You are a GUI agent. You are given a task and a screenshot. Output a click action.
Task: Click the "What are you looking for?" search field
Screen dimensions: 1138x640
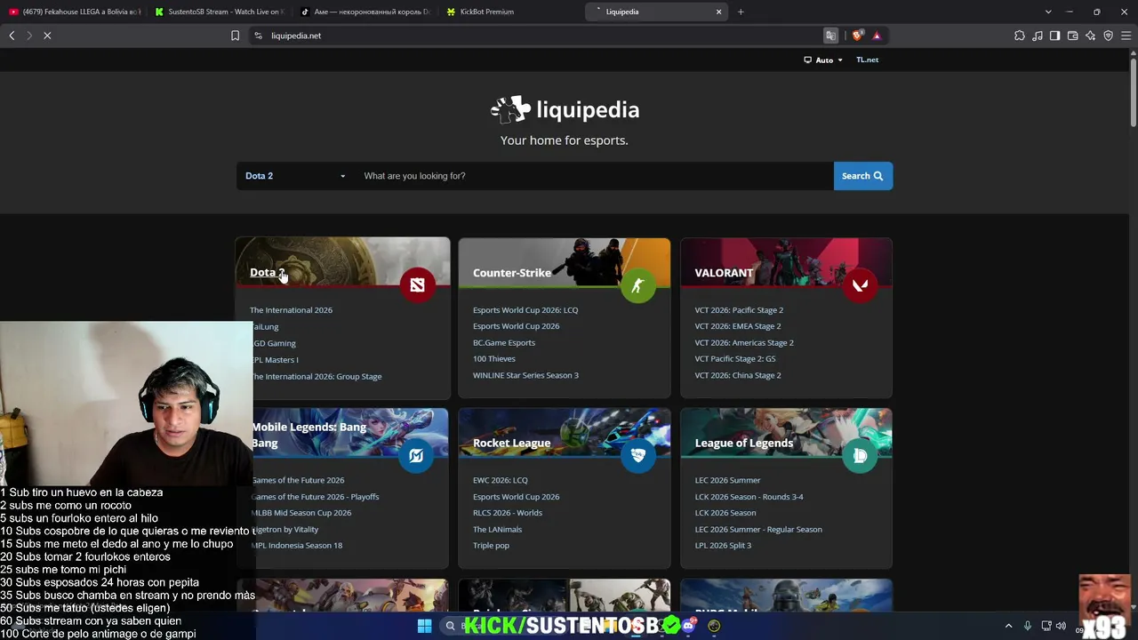(594, 176)
